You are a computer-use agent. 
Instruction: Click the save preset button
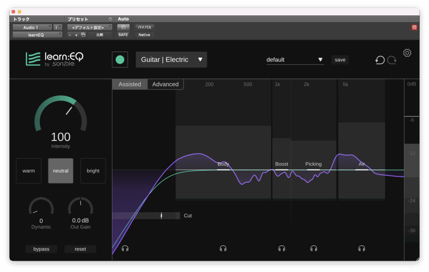pos(340,59)
